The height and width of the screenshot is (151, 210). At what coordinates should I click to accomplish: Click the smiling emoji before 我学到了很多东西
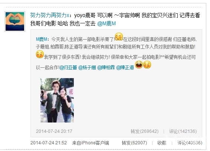coord(40,54)
